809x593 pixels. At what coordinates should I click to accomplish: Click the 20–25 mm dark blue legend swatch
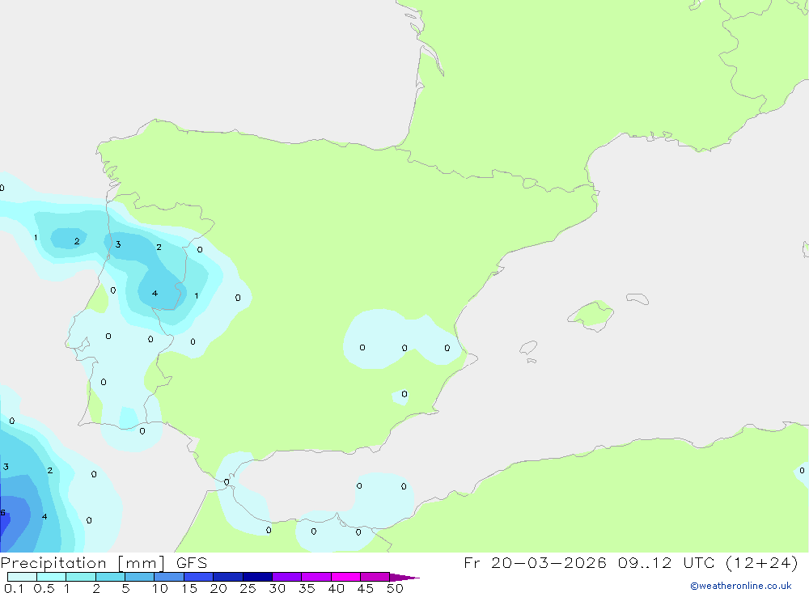tap(228, 577)
